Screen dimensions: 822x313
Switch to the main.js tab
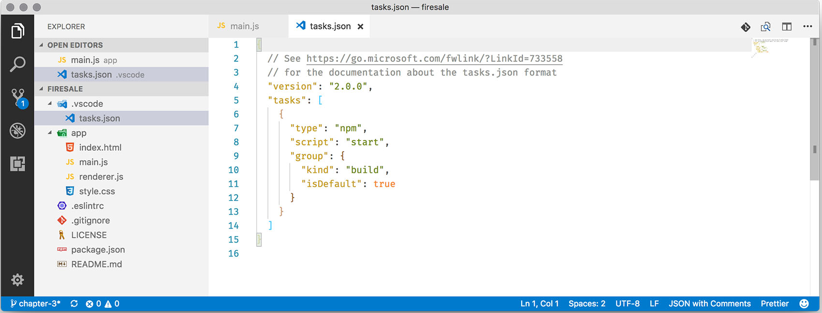tap(244, 26)
